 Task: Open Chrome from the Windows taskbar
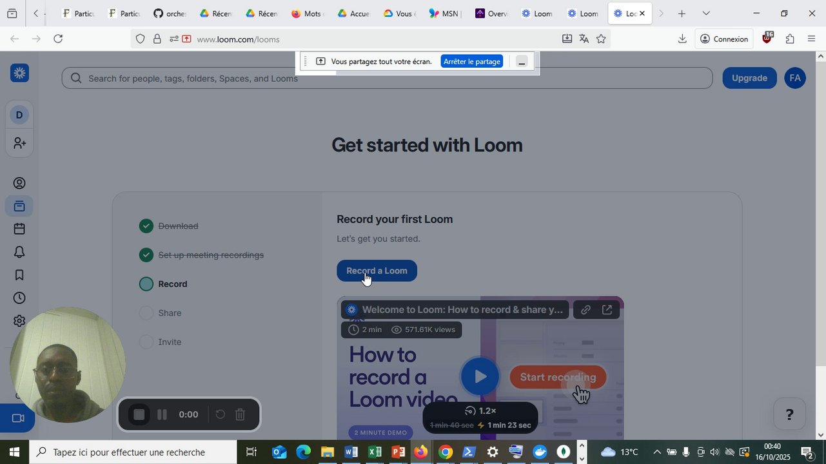click(445, 452)
